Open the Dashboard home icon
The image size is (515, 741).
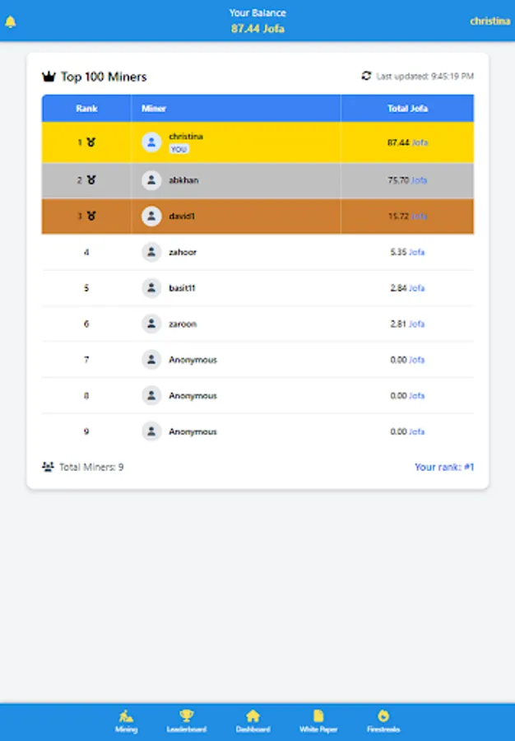[x=253, y=715]
